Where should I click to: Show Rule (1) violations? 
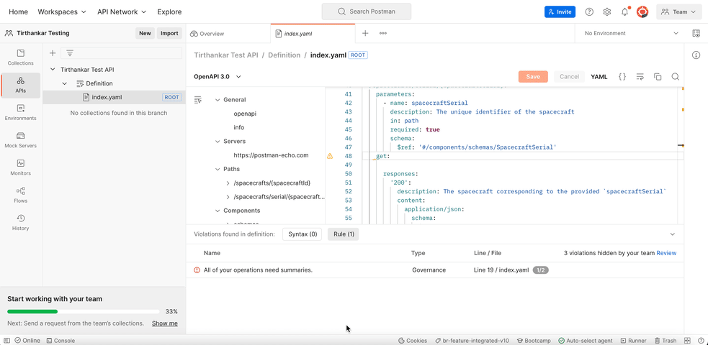tap(344, 234)
